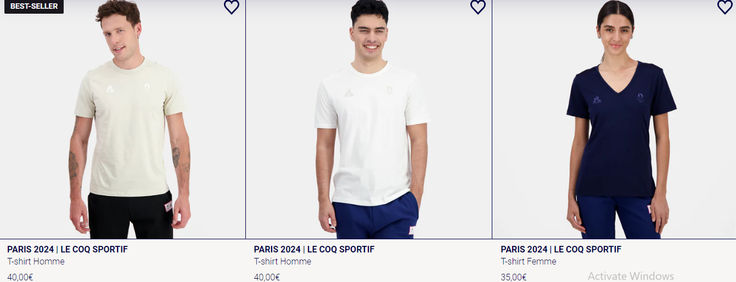
Task: Open the navy V-neck T-shirt photo
Action: [x=614, y=119]
